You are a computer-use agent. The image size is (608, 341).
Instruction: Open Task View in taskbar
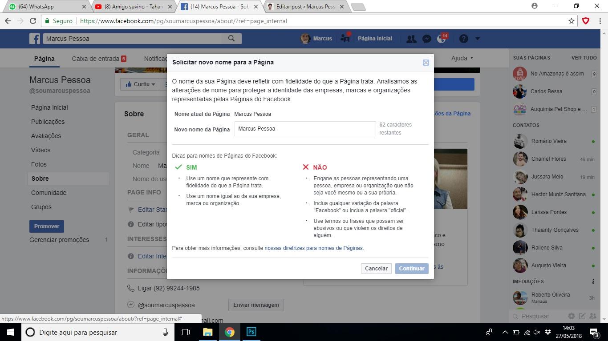(185, 332)
